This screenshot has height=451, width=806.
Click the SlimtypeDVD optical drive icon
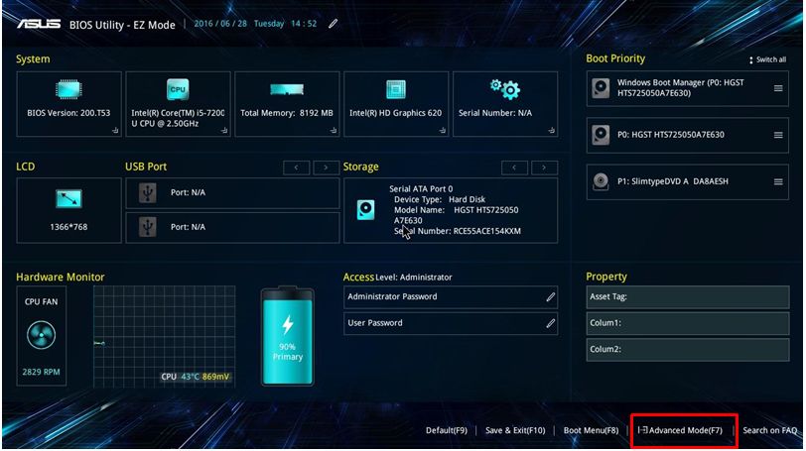pos(601,181)
